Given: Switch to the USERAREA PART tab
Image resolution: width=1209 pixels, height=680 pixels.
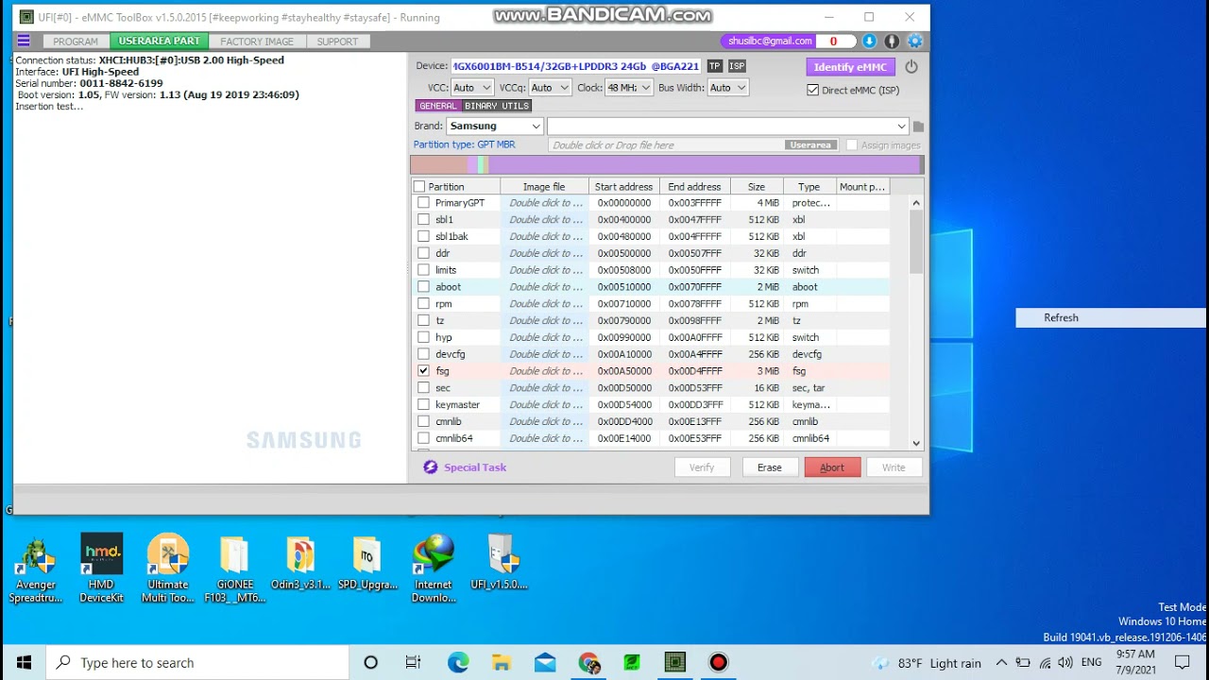Looking at the screenshot, I should (x=159, y=41).
